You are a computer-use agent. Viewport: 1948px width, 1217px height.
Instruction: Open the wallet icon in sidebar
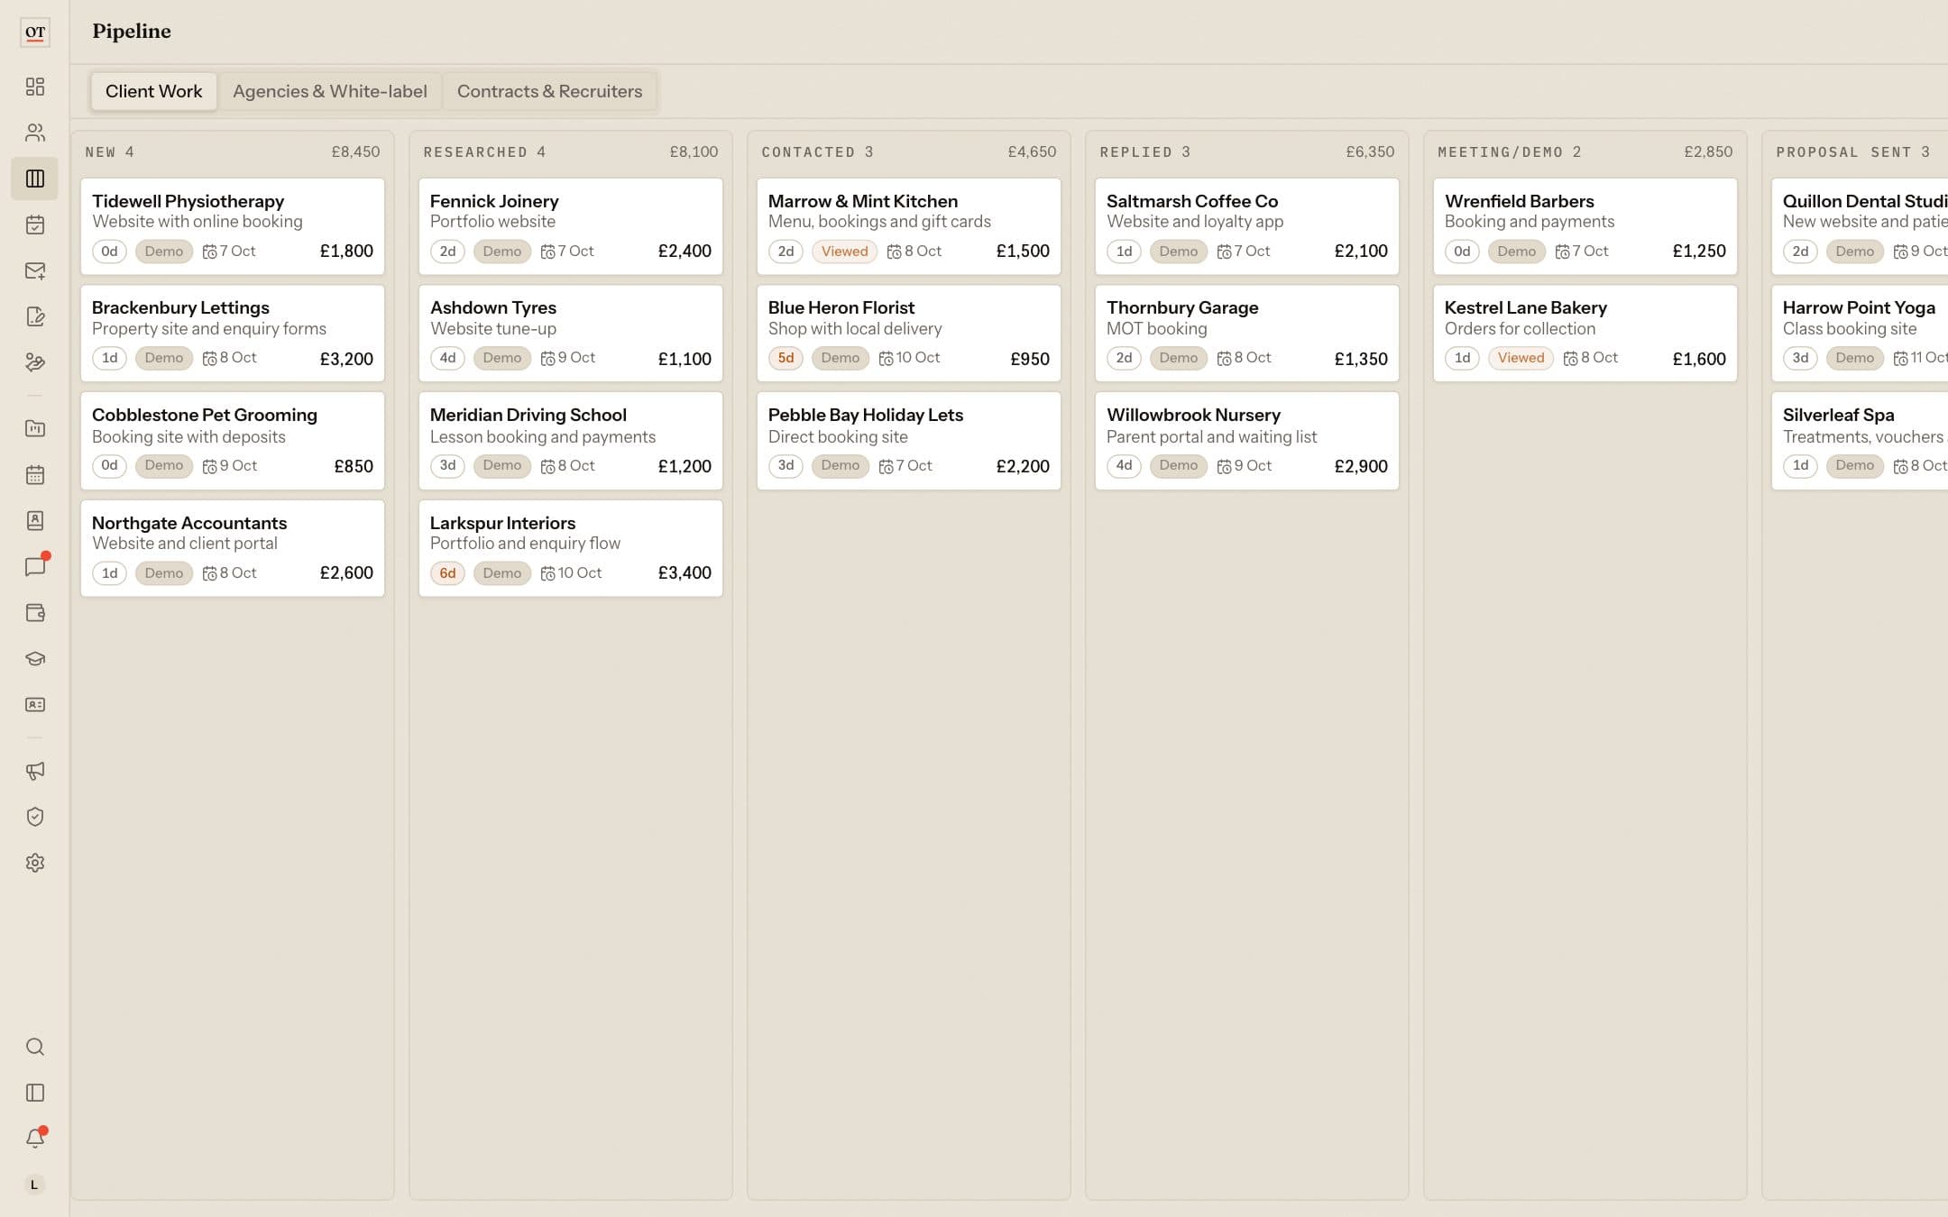[35, 613]
